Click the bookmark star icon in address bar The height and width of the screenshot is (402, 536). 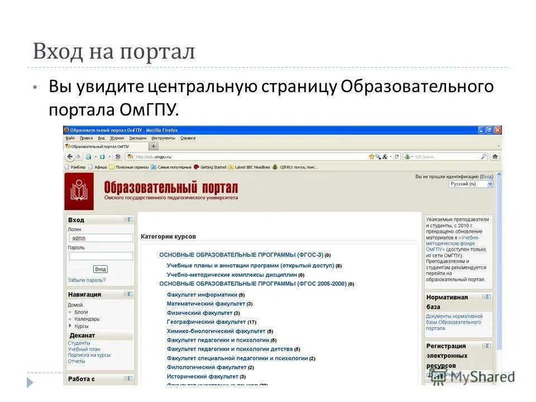click(x=371, y=156)
